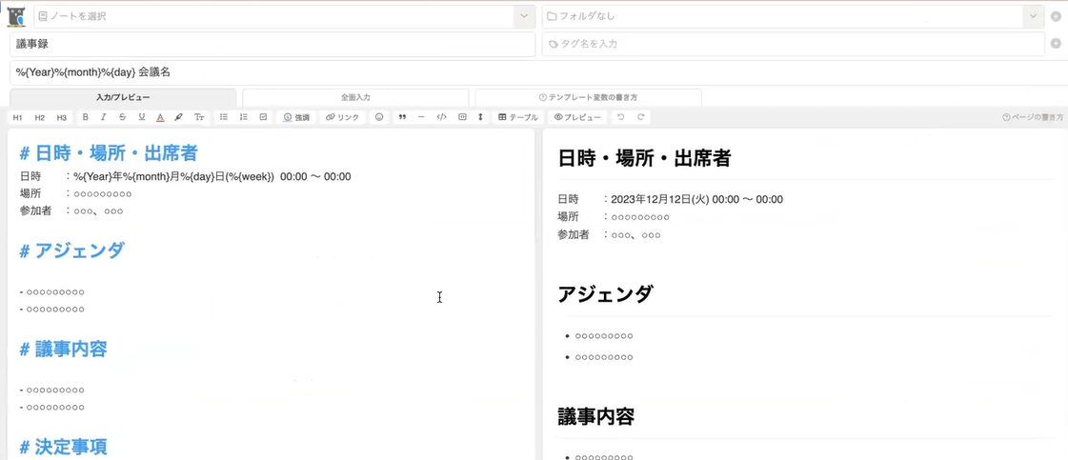The image size is (1068, 460).
Task: Click preview heading 日時・場所・出席者
Action: pyautogui.click(x=644, y=158)
